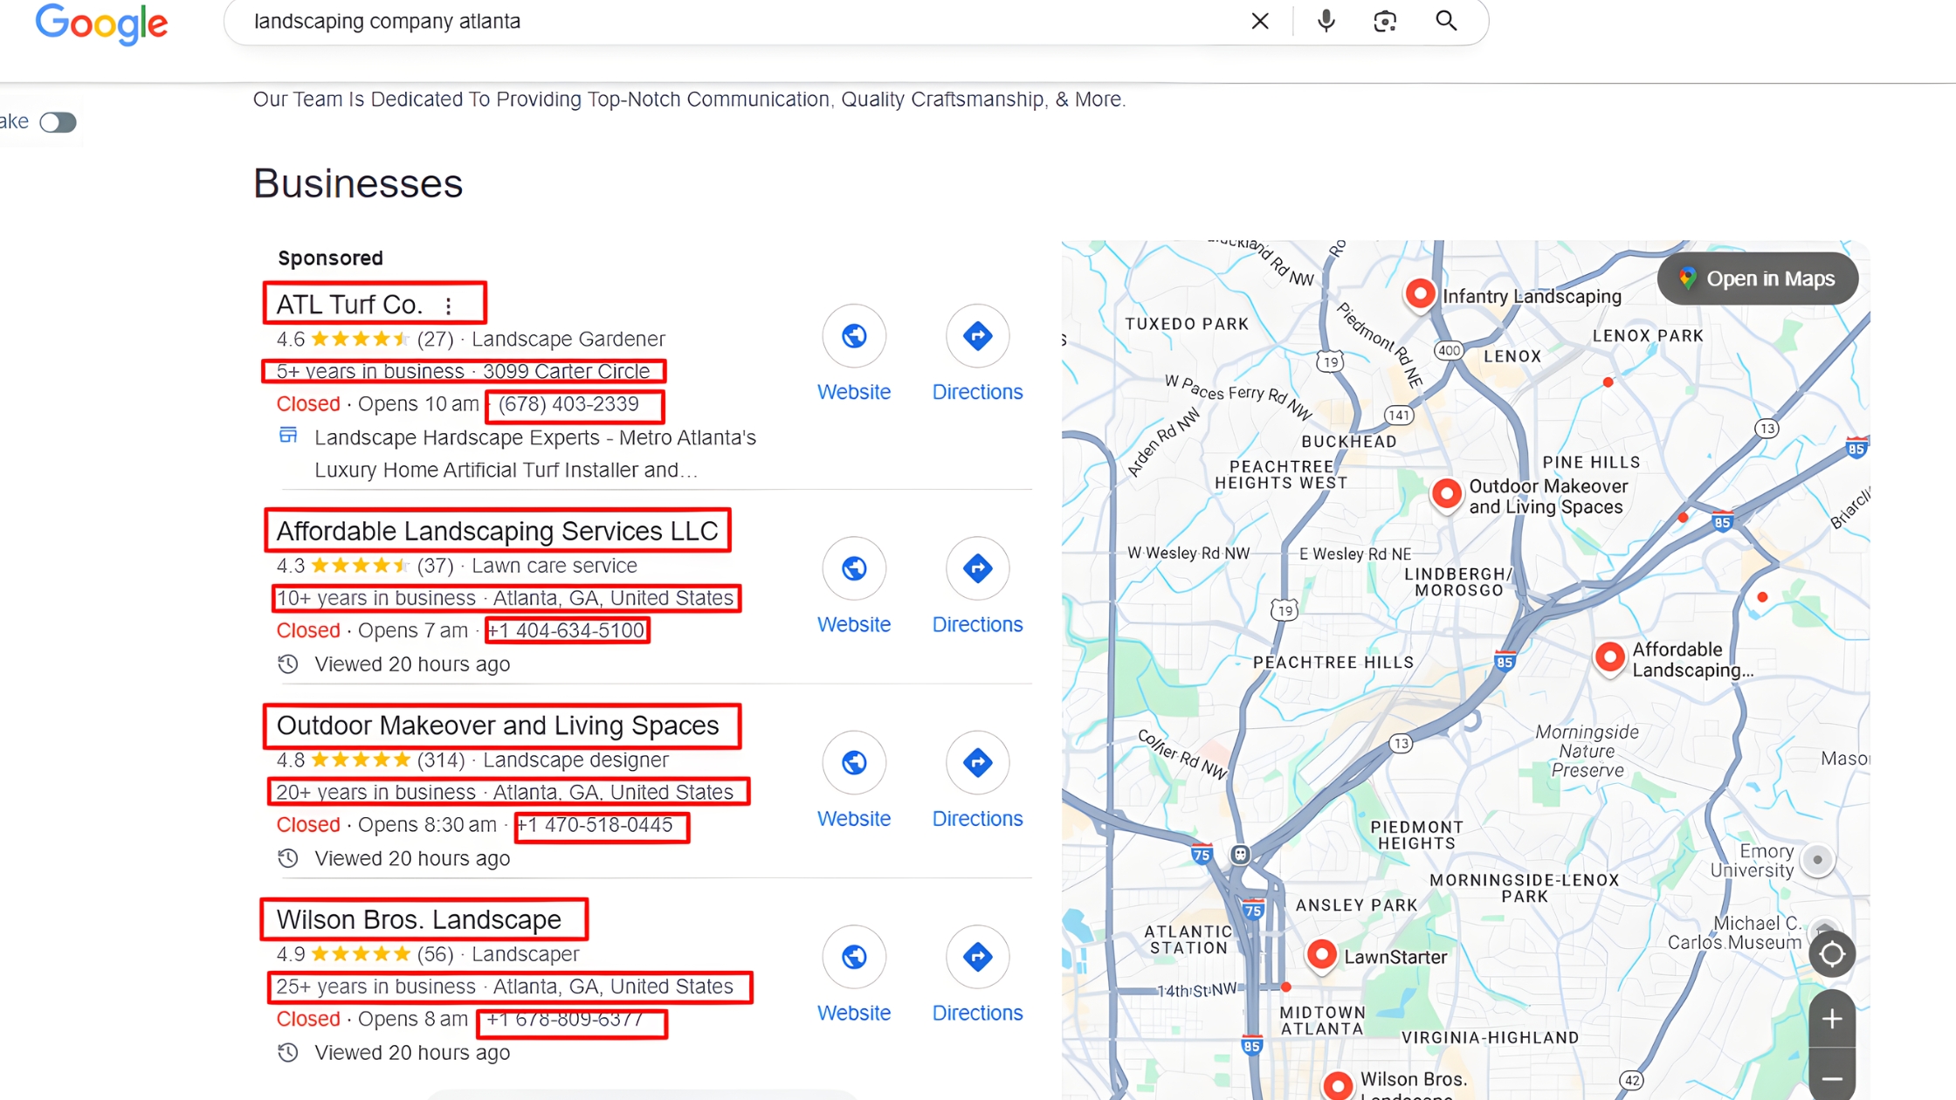Viewport: 1956px width, 1100px height.
Task: Click the magnifier search button
Action: click(x=1446, y=21)
